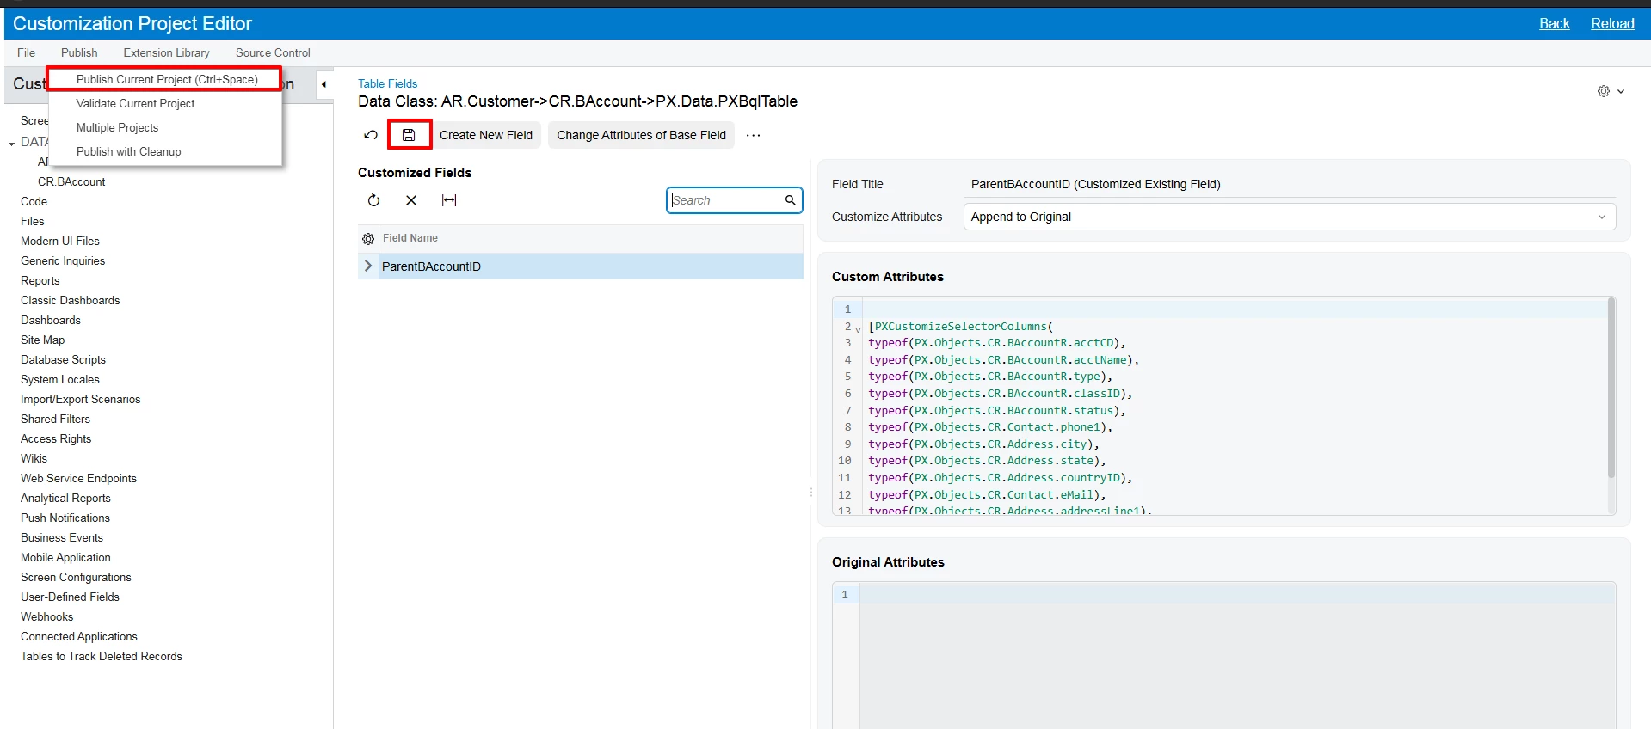Open Mobile Application
Image resolution: width=1651 pixels, height=729 pixels.
pyautogui.click(x=65, y=557)
